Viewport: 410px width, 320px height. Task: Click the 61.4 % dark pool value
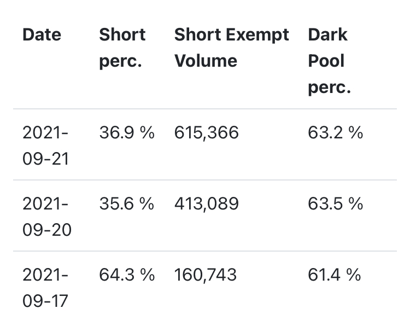coord(334,275)
